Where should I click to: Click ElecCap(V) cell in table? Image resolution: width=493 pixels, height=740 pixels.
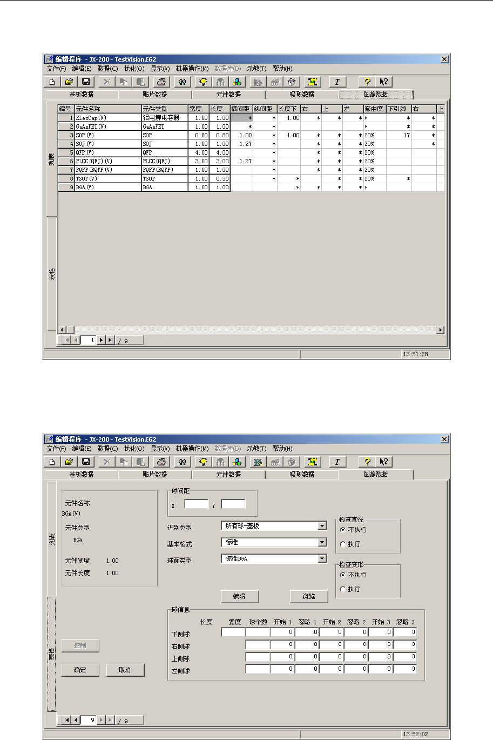[x=108, y=118]
